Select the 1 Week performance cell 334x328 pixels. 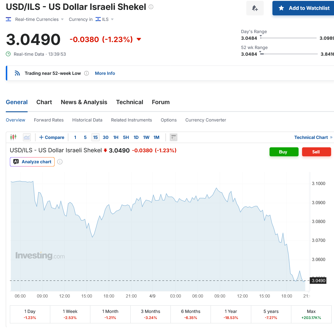pos(70,314)
